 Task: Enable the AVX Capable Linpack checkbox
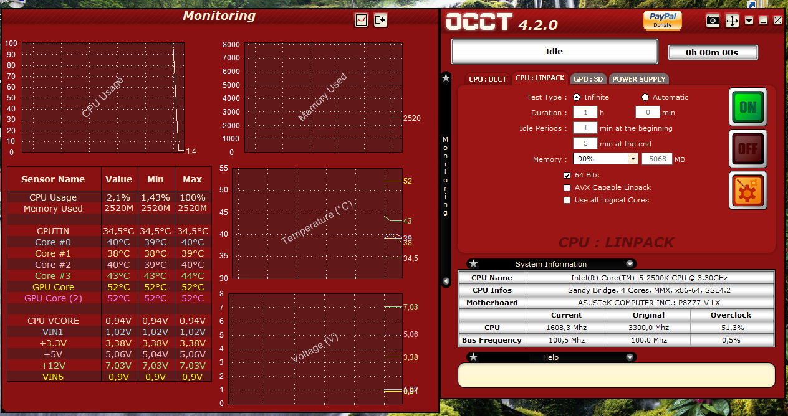coord(567,187)
